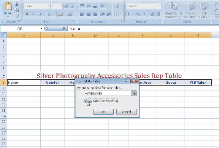Open Font dialog launcher

(75, 21)
